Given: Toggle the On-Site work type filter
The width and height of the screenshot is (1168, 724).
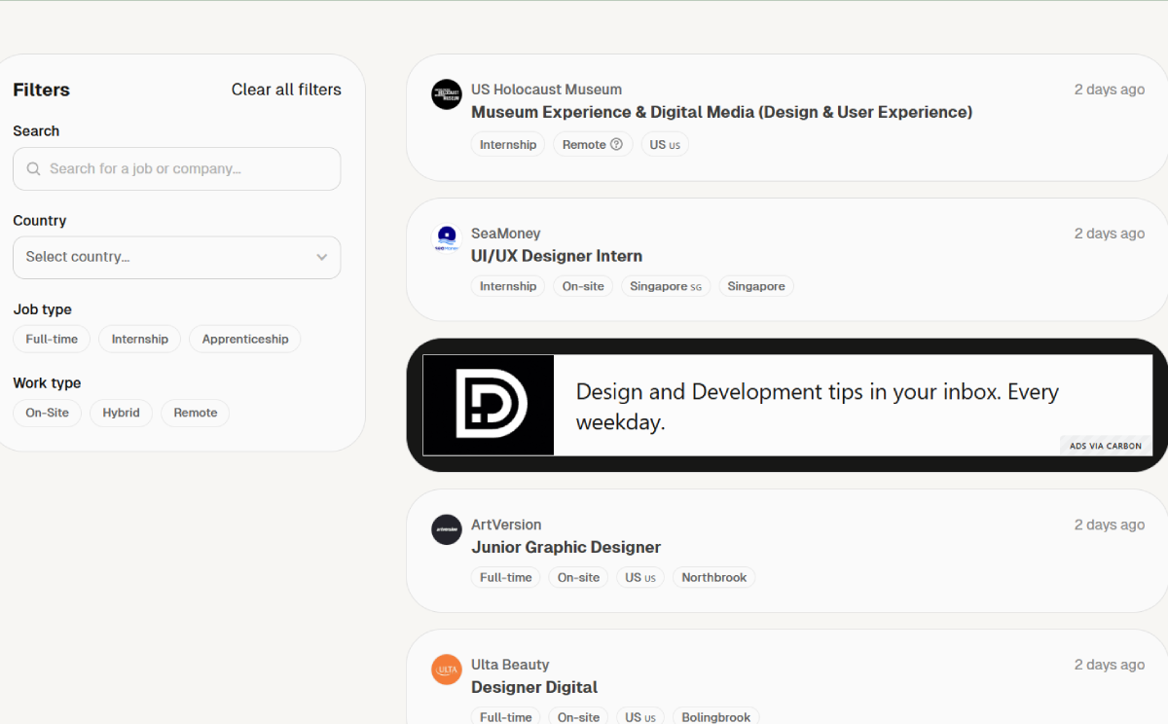Looking at the screenshot, I should click(x=48, y=413).
